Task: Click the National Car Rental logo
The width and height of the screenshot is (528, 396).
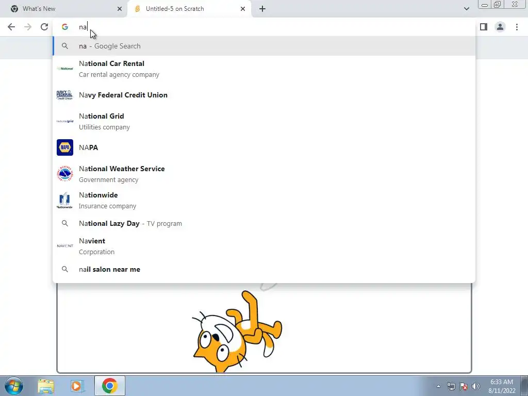Action: point(65,69)
